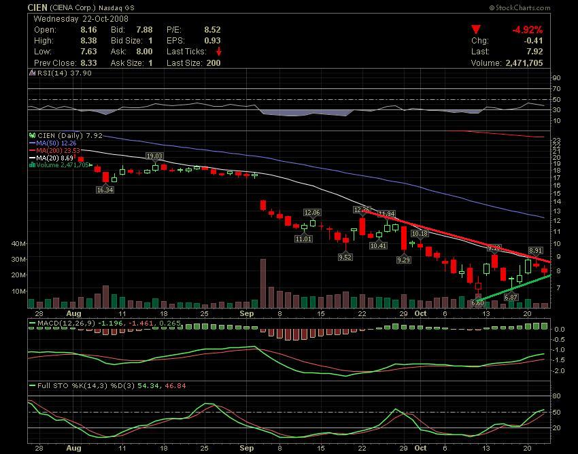Click the EPS value 0.93

[x=212, y=41]
